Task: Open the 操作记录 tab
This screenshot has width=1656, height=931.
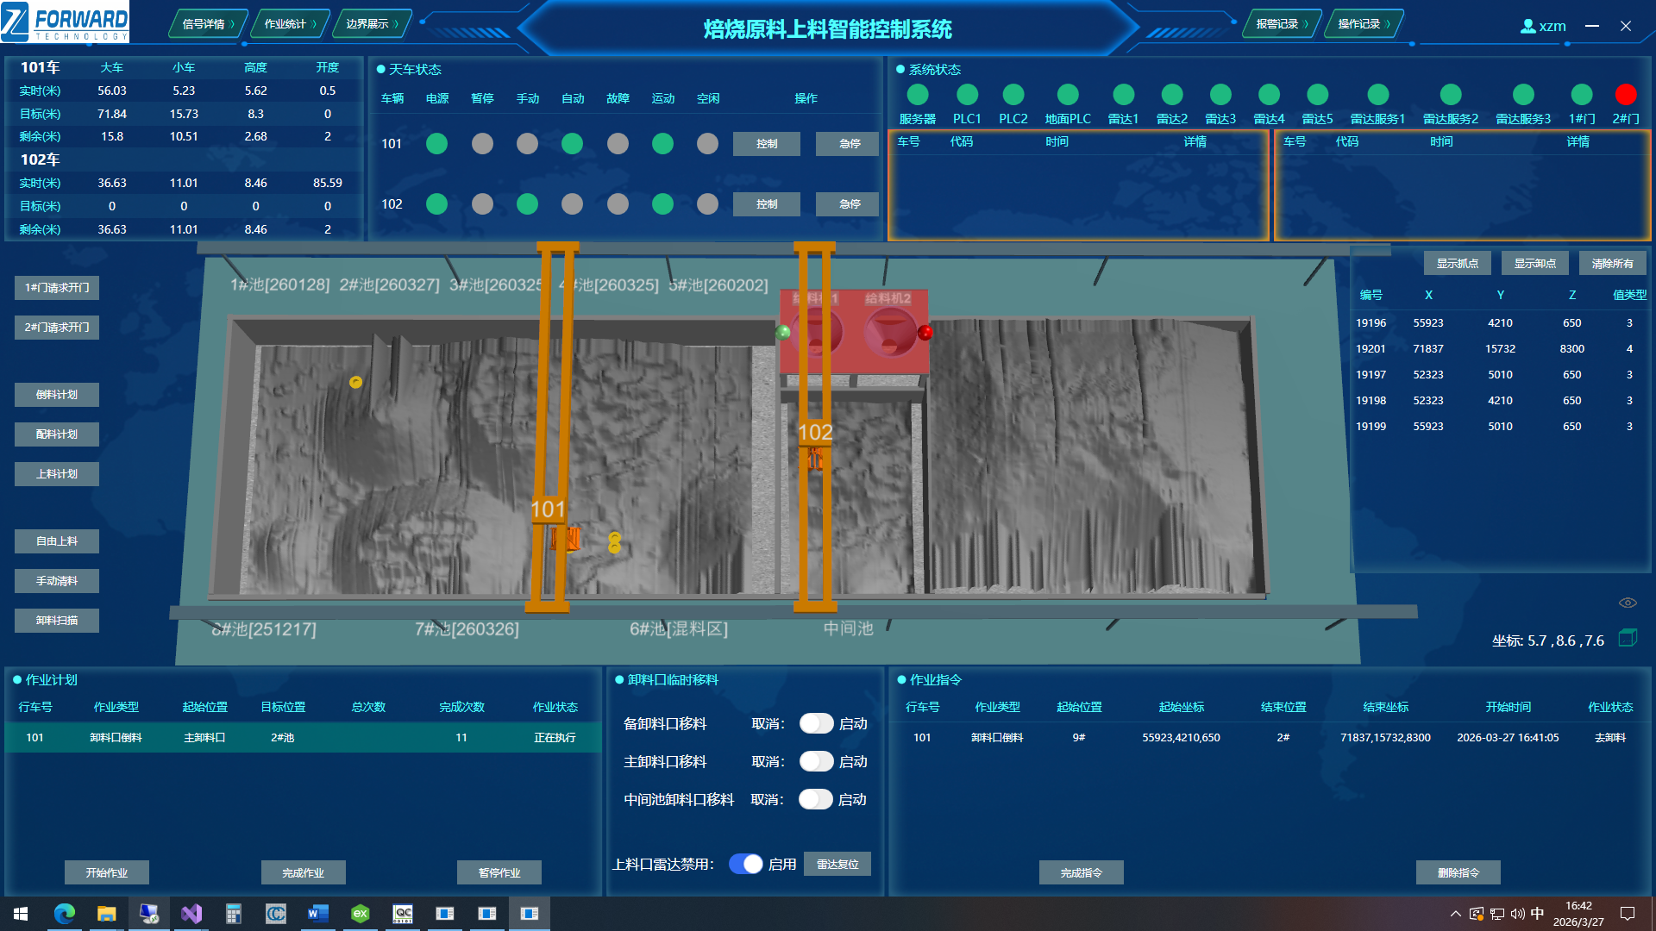Action: (x=1364, y=24)
